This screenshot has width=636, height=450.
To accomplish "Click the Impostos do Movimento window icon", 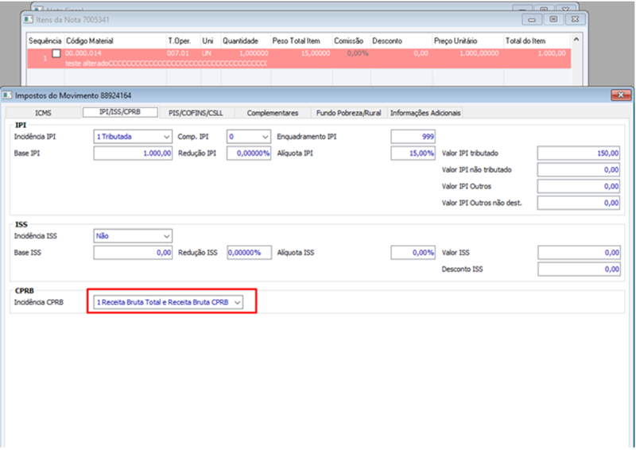I will [7, 95].
